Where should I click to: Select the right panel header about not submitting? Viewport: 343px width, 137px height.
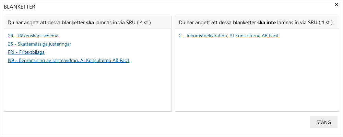(257, 22)
